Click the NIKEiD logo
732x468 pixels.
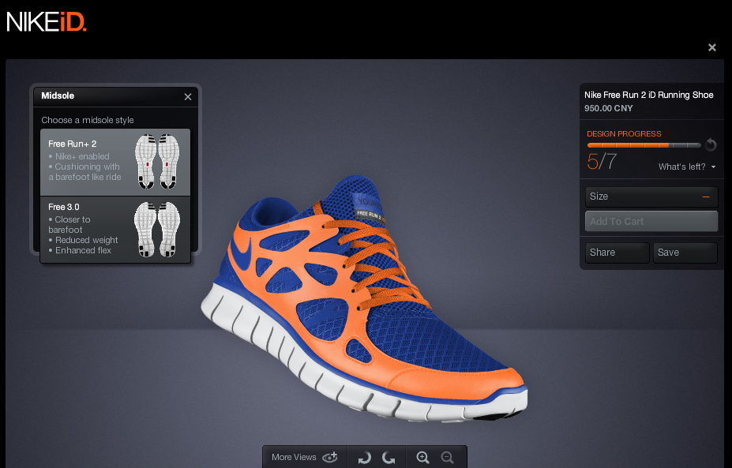tap(47, 22)
